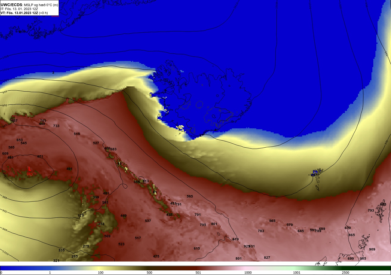The width and height of the screenshot is (391, 275).
Task: Click the height value 579
Action: (290, 225)
